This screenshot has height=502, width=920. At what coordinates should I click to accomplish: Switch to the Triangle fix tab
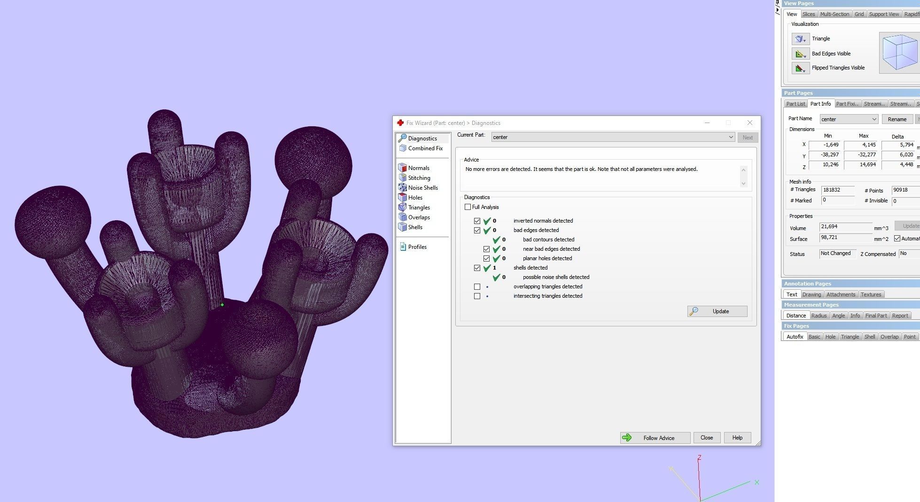pos(850,337)
